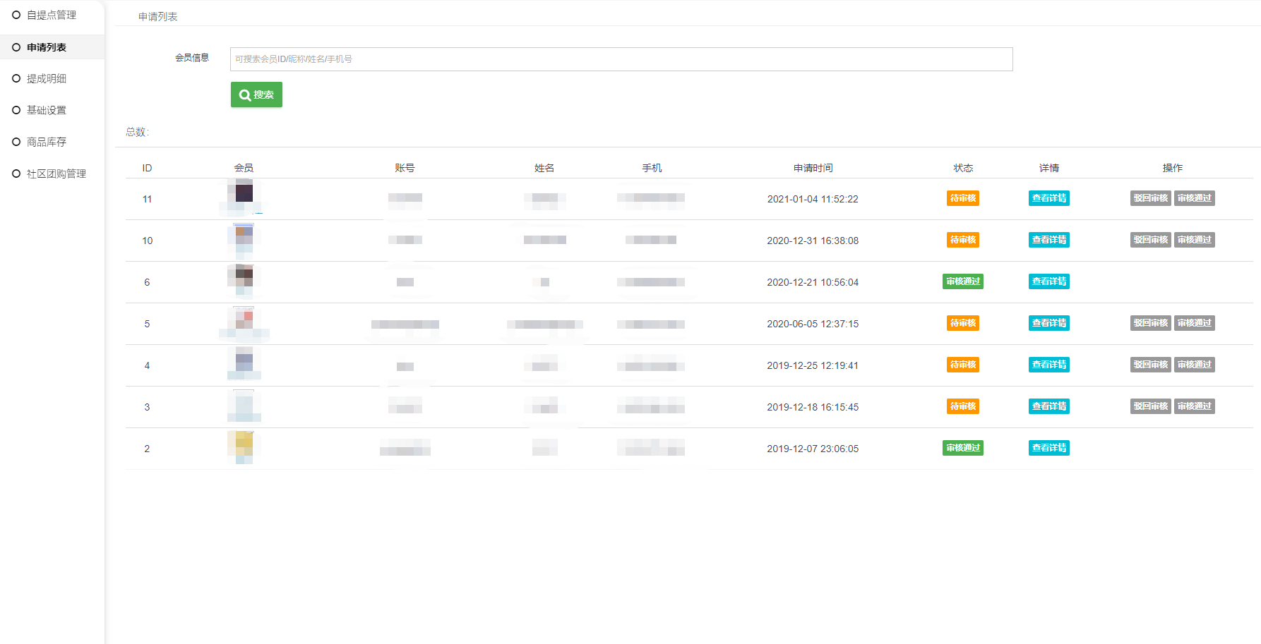1261x644 pixels.
Task: Click 查看详情 for application ID 6
Action: point(1048,281)
